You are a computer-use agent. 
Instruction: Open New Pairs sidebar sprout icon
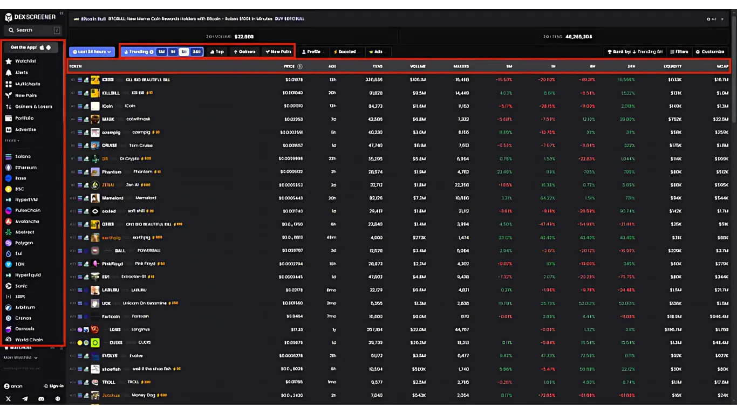pyautogui.click(x=9, y=95)
